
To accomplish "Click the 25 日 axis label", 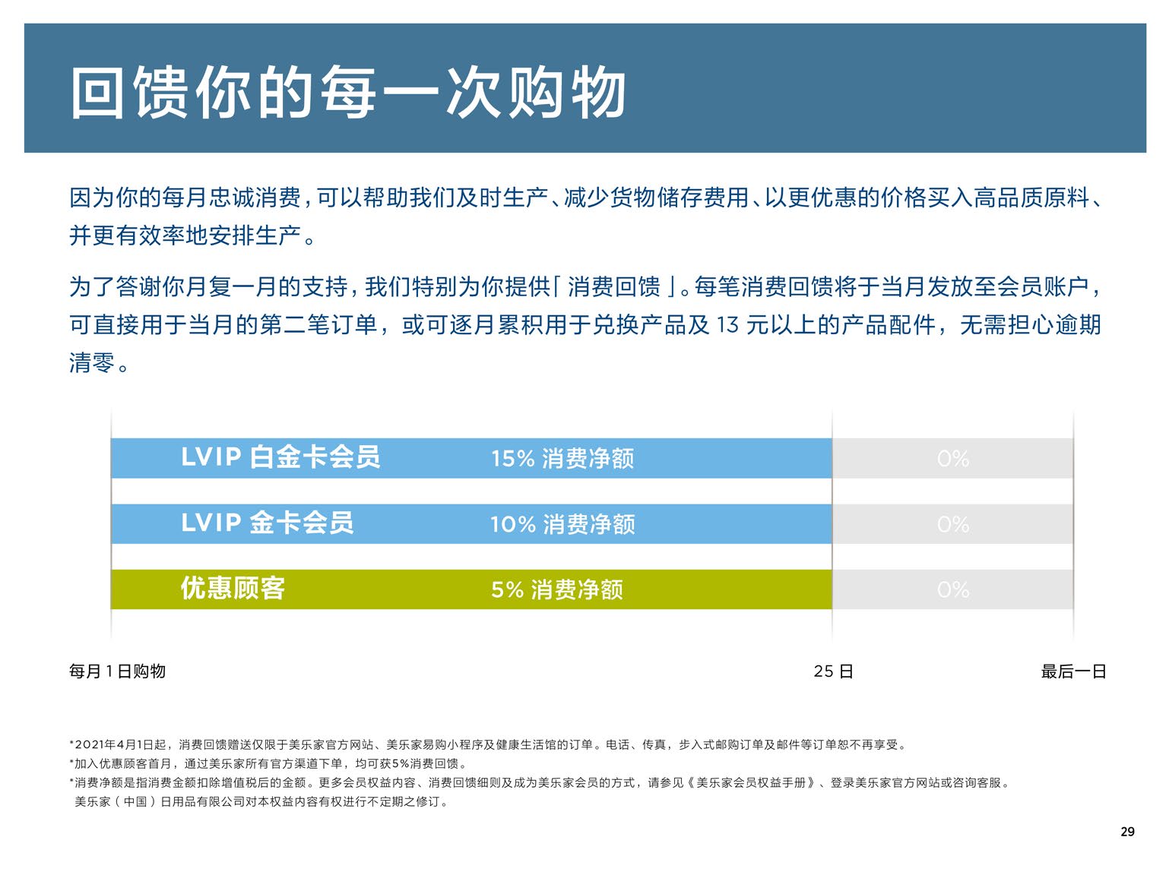I will point(833,671).
